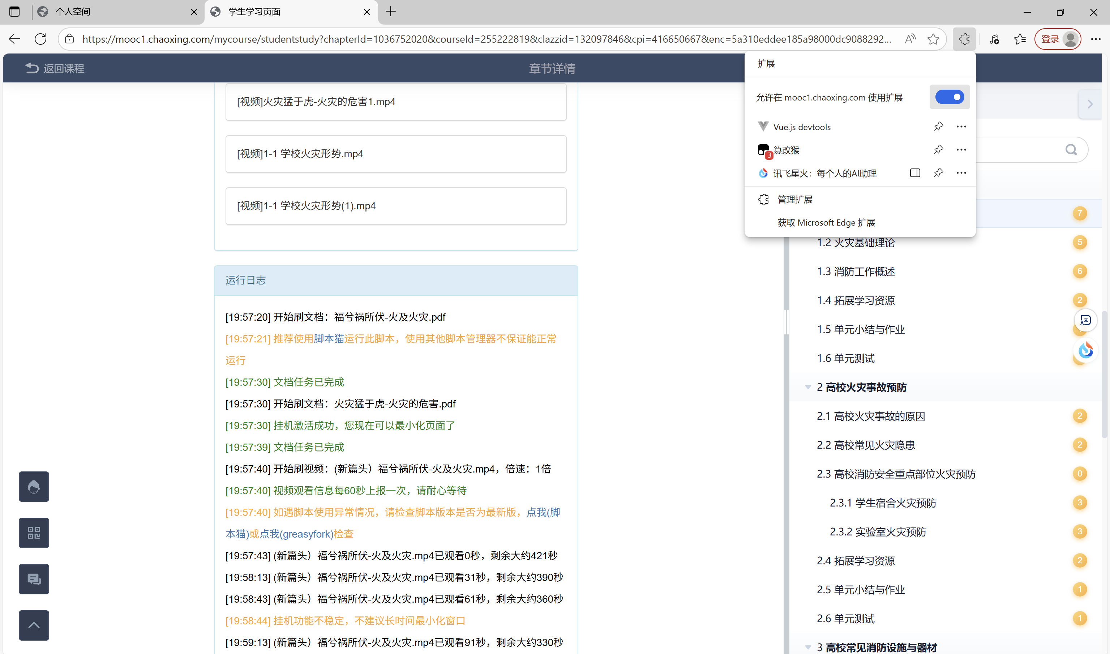The image size is (1110, 654).
Task: Open 讯飞星火 extension in the sidebar
Action: [x=915, y=173]
